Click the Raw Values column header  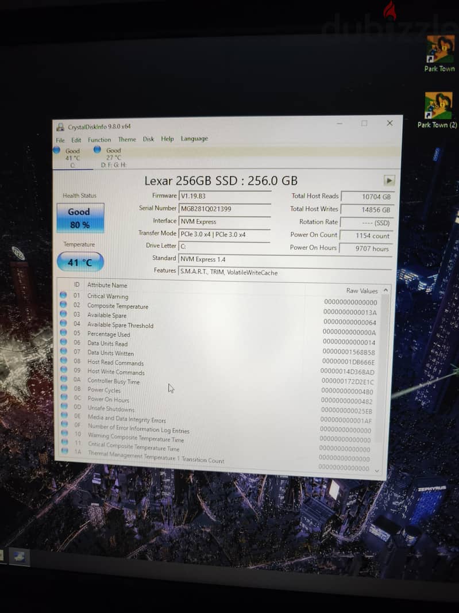click(362, 290)
